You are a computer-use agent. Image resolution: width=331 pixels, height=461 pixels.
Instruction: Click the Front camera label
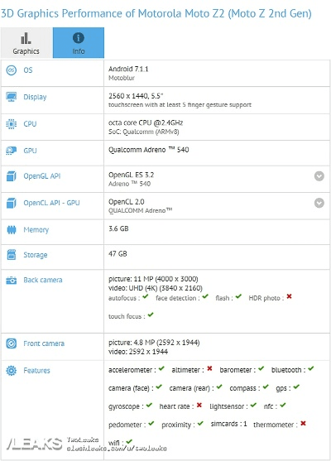[x=44, y=343]
